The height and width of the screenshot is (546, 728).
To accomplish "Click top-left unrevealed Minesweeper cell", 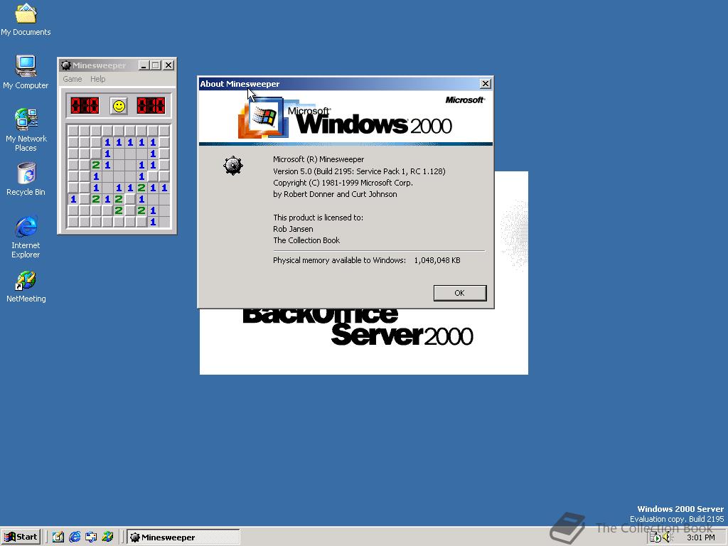I will [73, 131].
